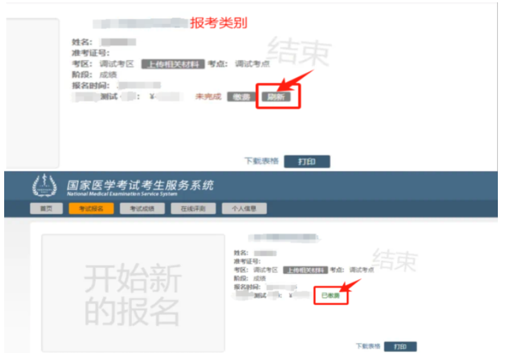The width and height of the screenshot is (505, 359).
Task: Select the 在线评测 navigation tab
Action: pyautogui.click(x=193, y=209)
